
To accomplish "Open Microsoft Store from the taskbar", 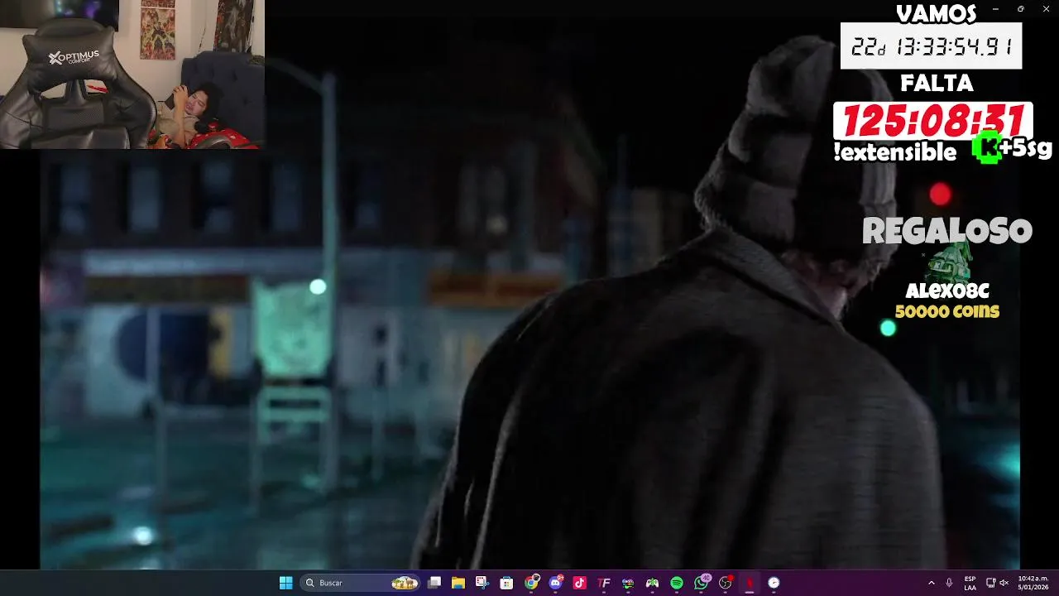I will [x=506, y=583].
